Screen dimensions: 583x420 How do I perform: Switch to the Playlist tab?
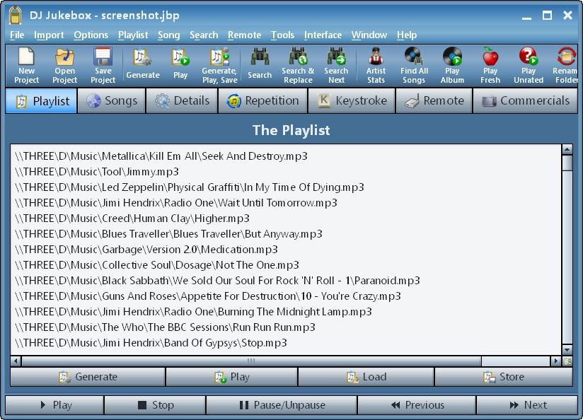(x=41, y=100)
